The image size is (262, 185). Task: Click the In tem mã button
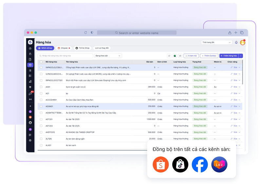[x=191, y=56]
